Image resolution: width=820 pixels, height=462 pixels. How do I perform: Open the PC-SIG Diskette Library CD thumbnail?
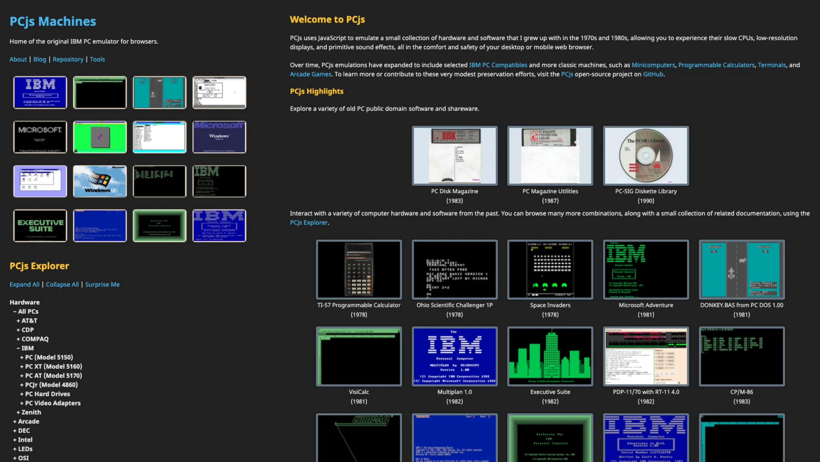point(646,155)
